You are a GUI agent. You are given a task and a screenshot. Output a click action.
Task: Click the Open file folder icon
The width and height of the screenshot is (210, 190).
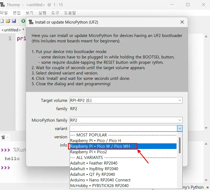click(8, 21)
